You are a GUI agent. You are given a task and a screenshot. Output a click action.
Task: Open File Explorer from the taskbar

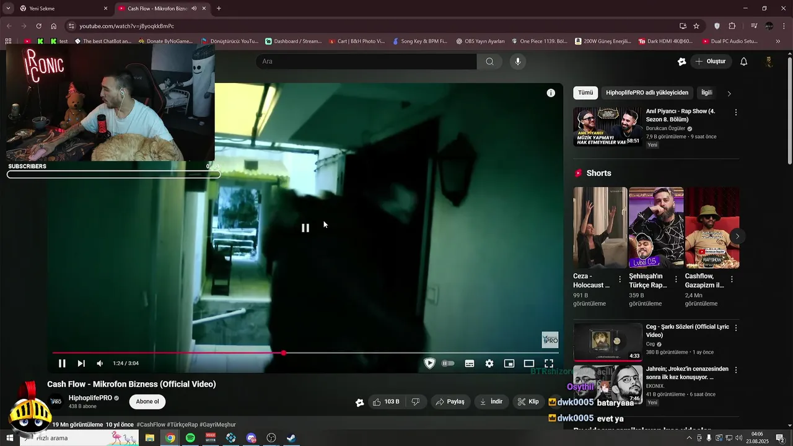[150, 438]
